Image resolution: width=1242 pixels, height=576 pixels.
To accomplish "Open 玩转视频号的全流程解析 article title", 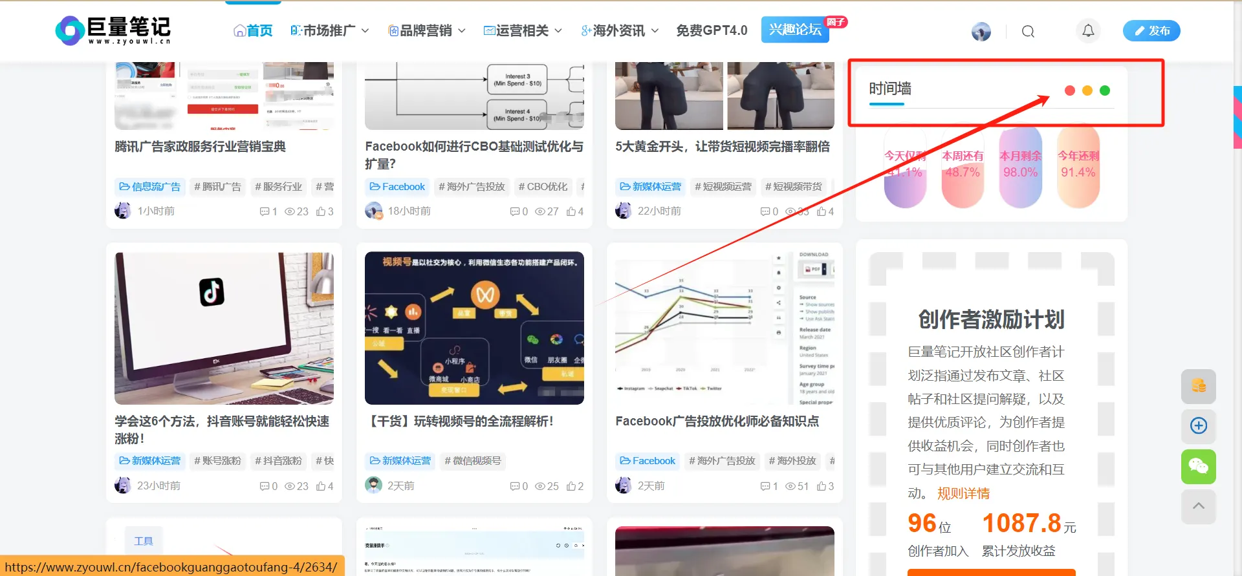I will (x=459, y=421).
